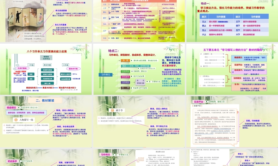Click the 单元习作要素 label
This screenshot has width=278, height=166.
[x=60, y=25]
